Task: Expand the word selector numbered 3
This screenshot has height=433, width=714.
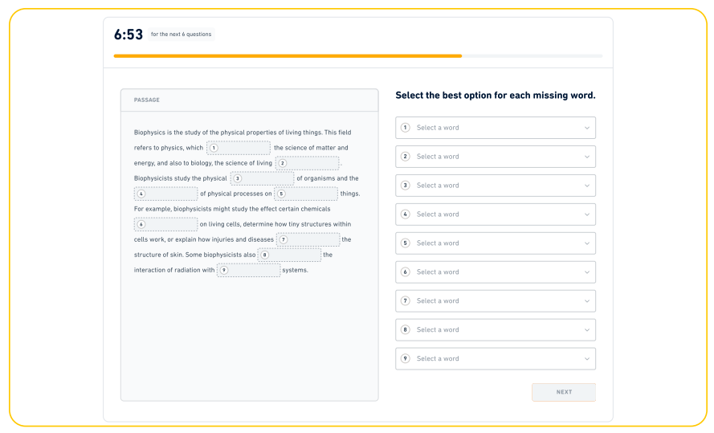Action: coord(495,186)
